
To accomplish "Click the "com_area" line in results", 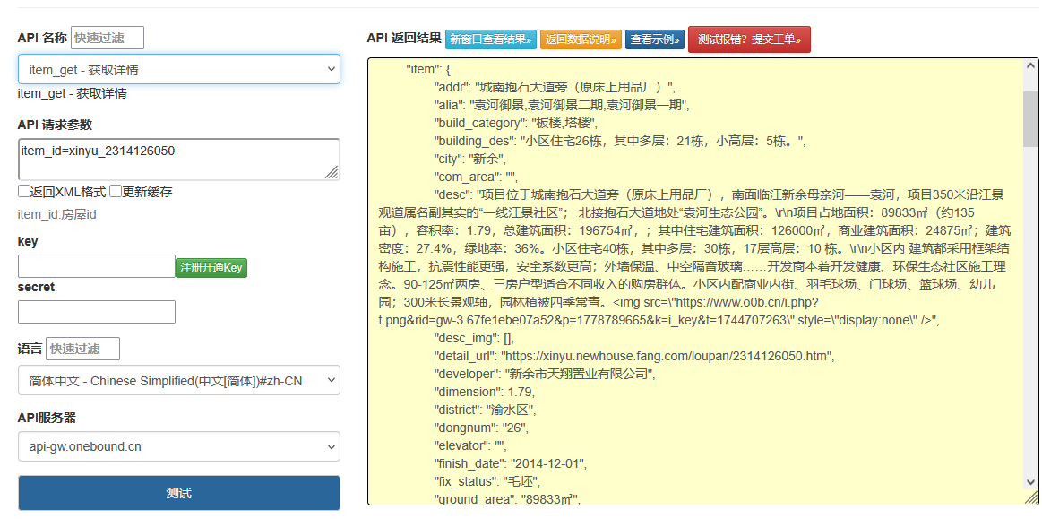I will coord(476,177).
